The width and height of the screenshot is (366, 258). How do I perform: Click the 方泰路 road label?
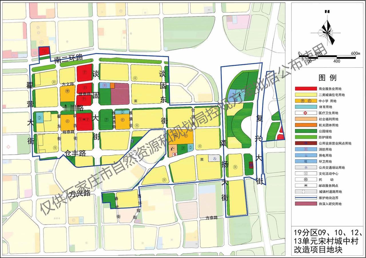pyautogui.click(x=212, y=217)
